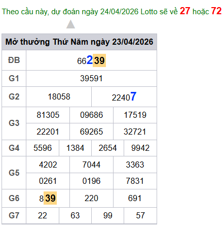
Task: Click G7 number 22
Action: (x=43, y=215)
